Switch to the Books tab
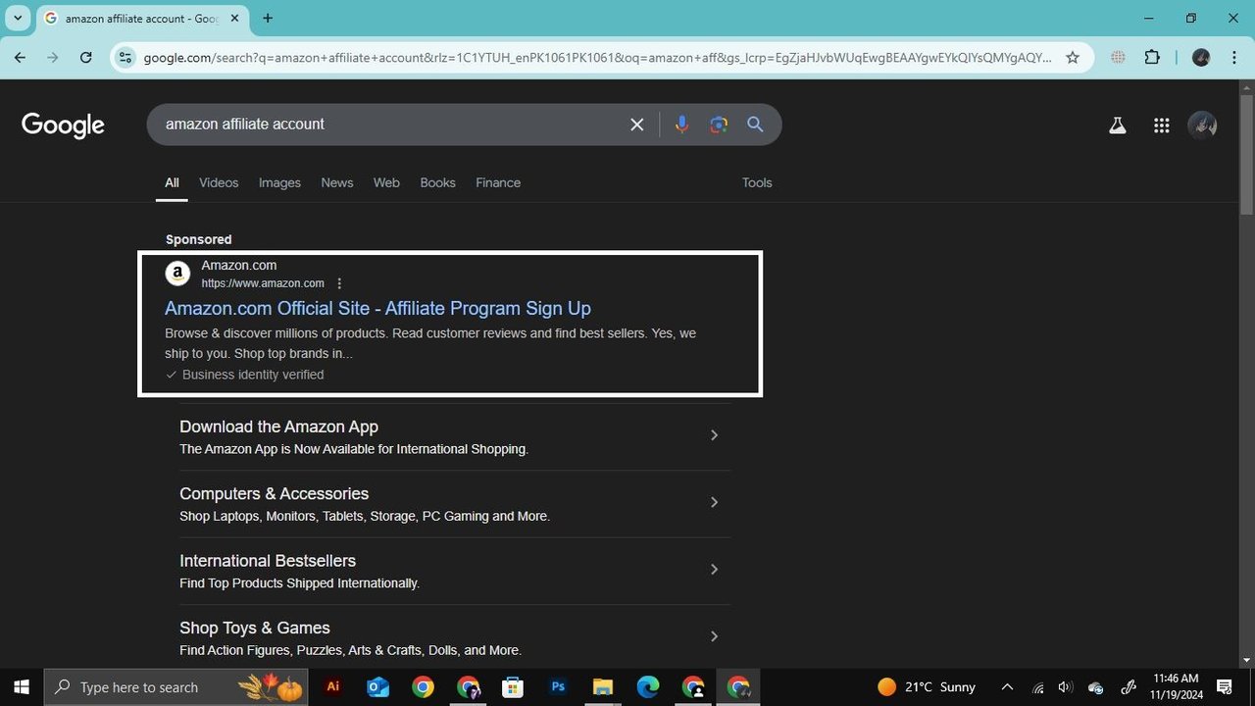Image resolution: width=1255 pixels, height=706 pixels. (x=437, y=182)
